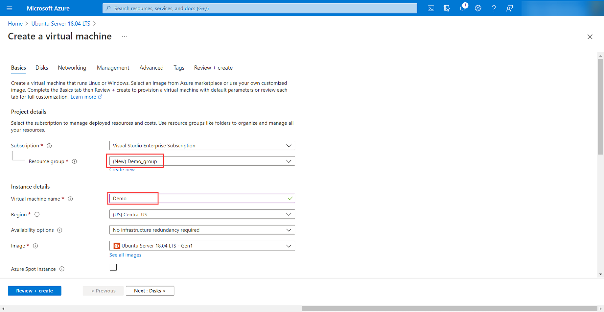Switch to the Networking tab
The image size is (604, 312).
[x=72, y=68]
